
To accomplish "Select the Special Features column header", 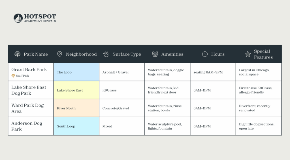I will pos(259,54).
